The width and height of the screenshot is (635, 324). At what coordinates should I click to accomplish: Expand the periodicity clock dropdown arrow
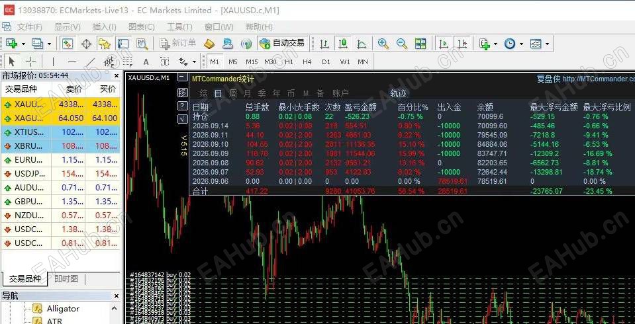tap(521, 44)
